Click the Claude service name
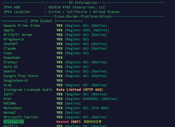 click(10, 49)
